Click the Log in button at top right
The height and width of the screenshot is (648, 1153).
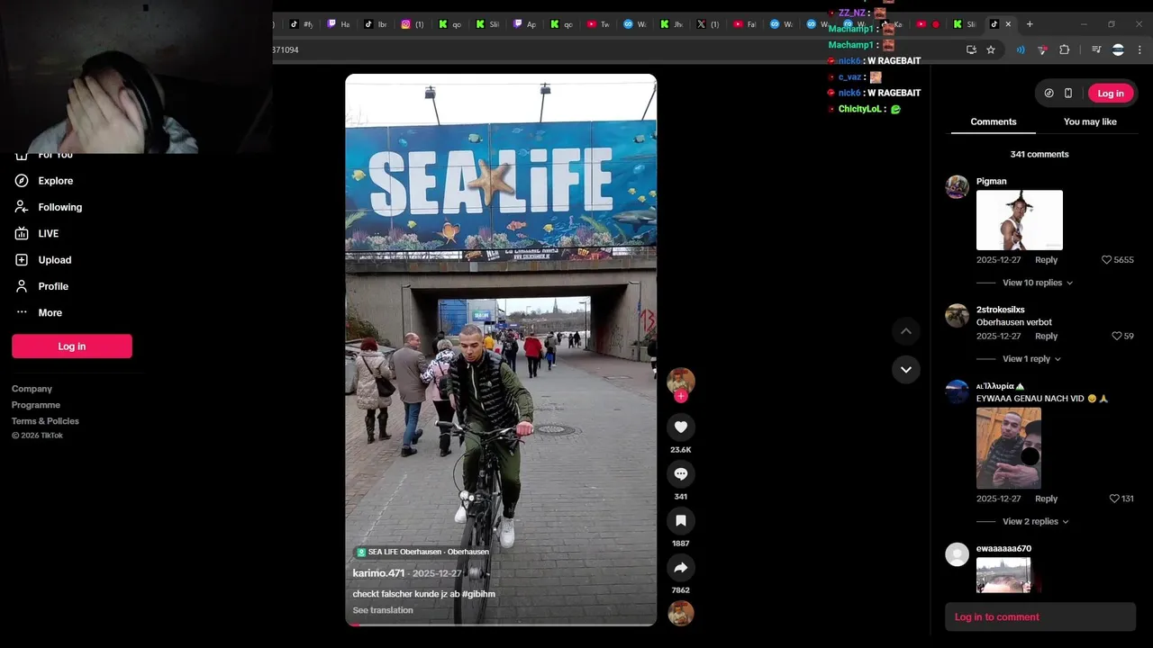(1111, 94)
